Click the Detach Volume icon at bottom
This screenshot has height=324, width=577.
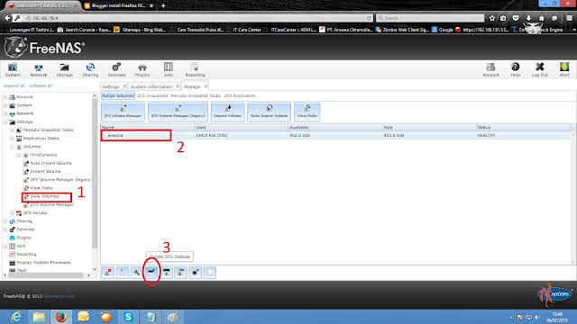point(107,272)
